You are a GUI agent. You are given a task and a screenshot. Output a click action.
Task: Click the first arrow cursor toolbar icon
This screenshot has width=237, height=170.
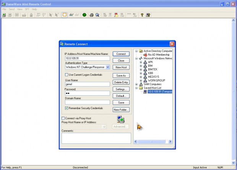tap(51, 15)
